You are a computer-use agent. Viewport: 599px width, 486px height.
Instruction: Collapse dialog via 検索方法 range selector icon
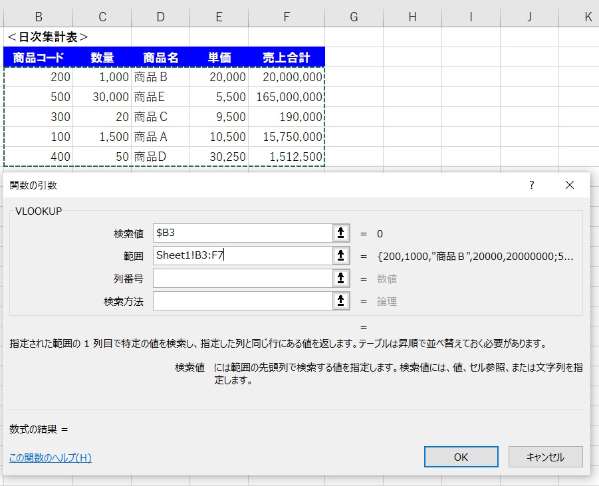coord(341,301)
